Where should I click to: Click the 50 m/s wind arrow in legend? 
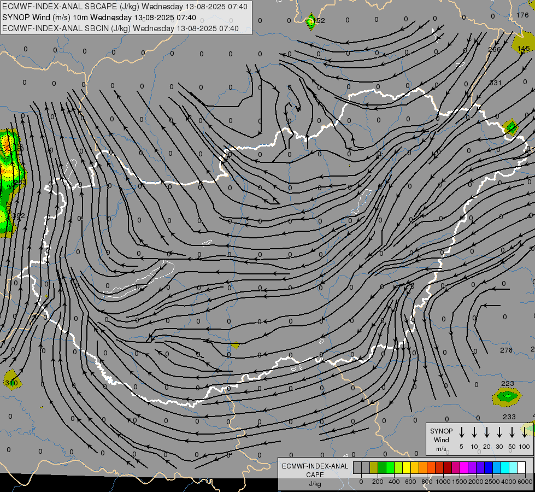click(x=512, y=432)
